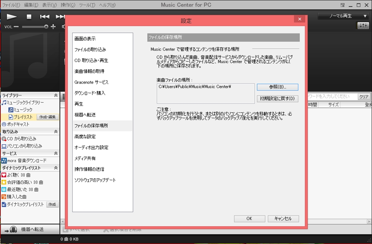The image size is (372, 244).
Task: Stop playback with the Stop button
Action: pos(29,17)
